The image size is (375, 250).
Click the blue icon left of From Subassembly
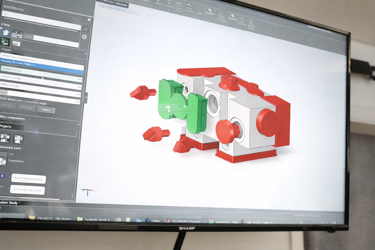pyautogui.click(x=3, y=176)
